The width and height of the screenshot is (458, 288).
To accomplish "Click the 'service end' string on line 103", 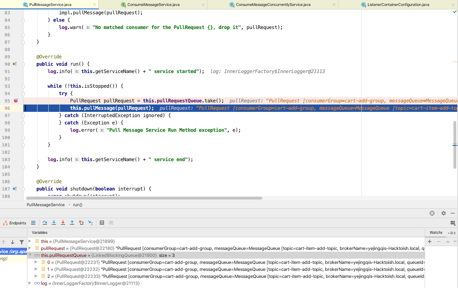I will click(x=169, y=159).
